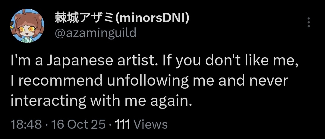Click the word "unfollowing" in the post

[147, 81]
